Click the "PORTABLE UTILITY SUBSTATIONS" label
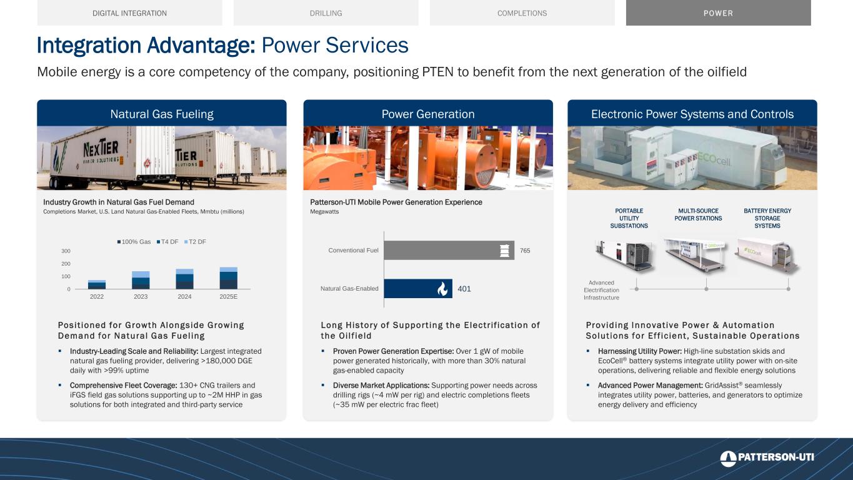The height and width of the screenshot is (480, 853). click(x=629, y=218)
